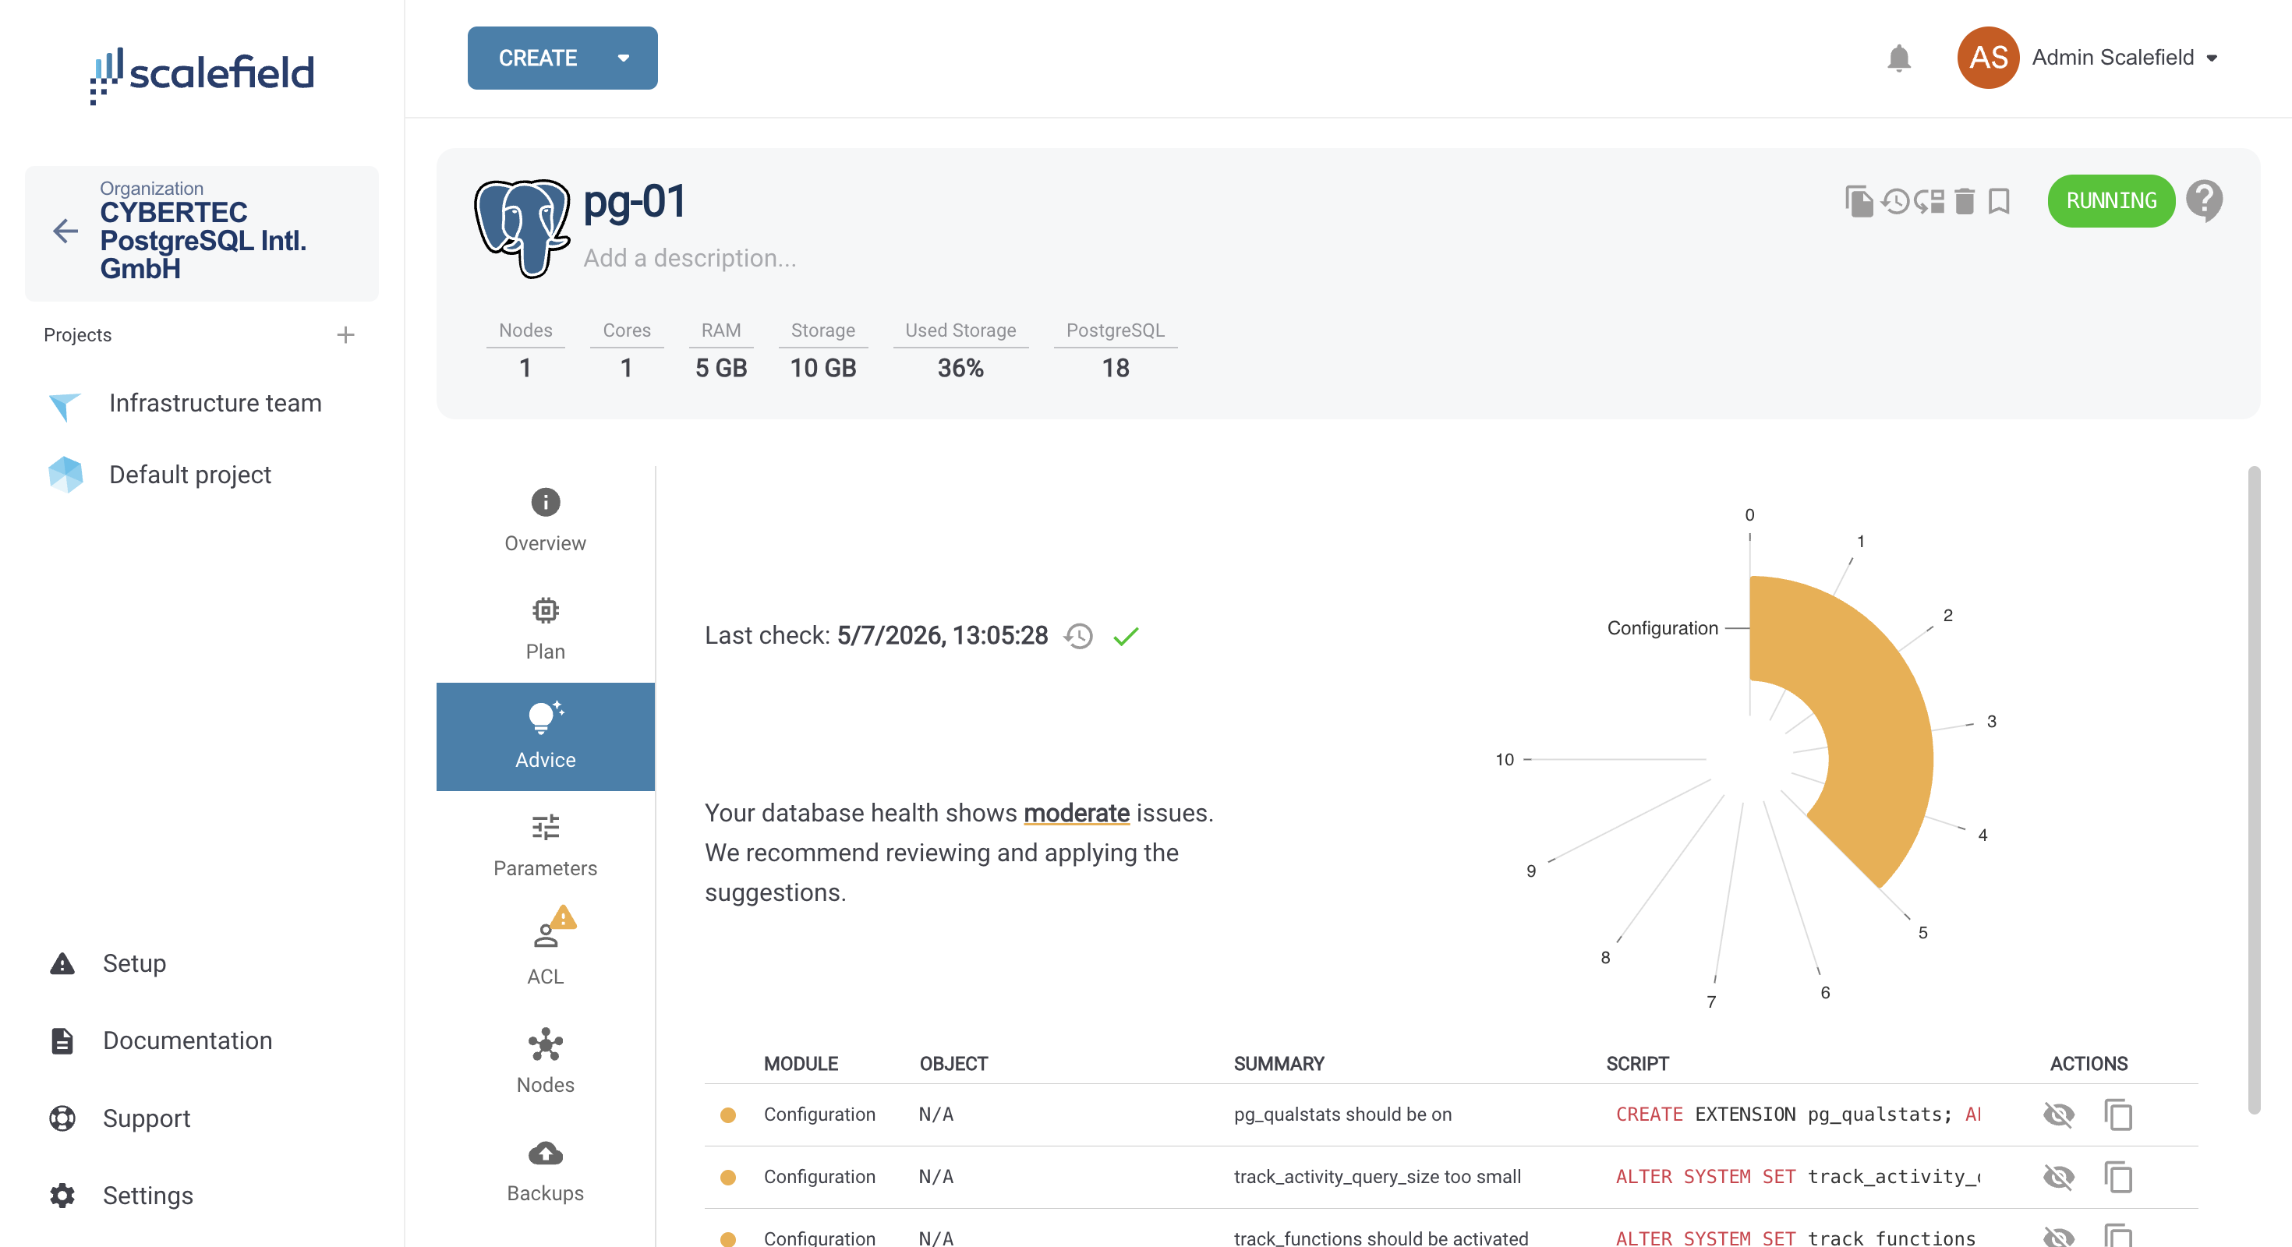Open the CREATE dropdown arrow
This screenshot has height=1247, width=2292.
click(624, 58)
